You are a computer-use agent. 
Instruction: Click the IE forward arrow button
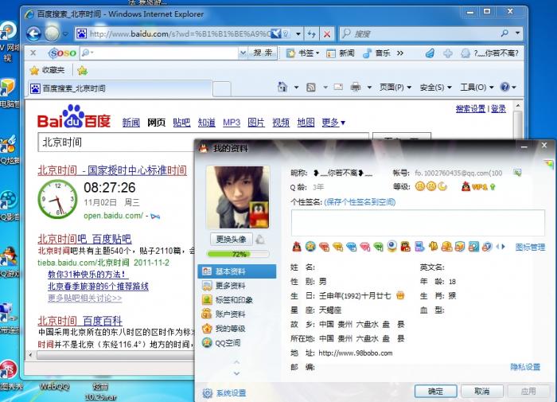click(x=53, y=33)
